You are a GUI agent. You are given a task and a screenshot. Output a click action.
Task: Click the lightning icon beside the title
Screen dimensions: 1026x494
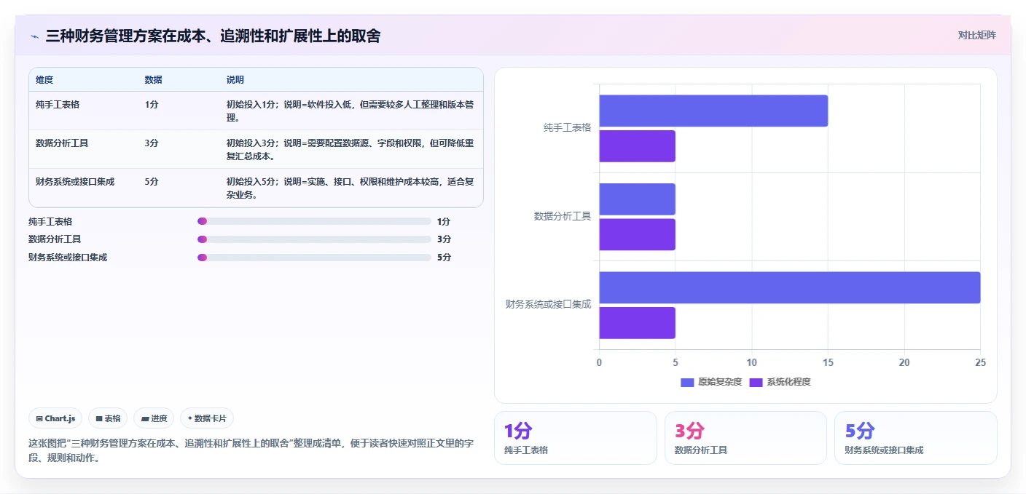tap(34, 36)
